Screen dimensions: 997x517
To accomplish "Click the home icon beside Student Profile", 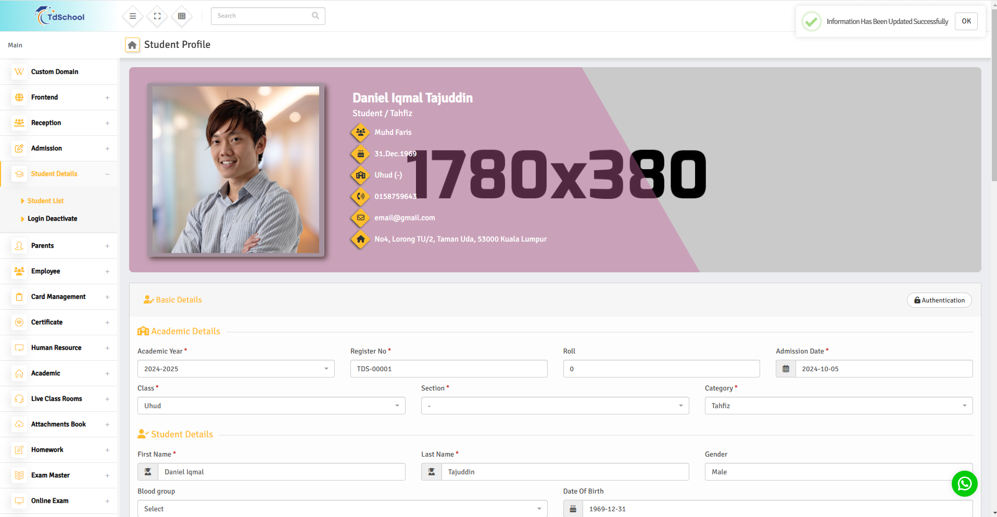I will click(132, 45).
